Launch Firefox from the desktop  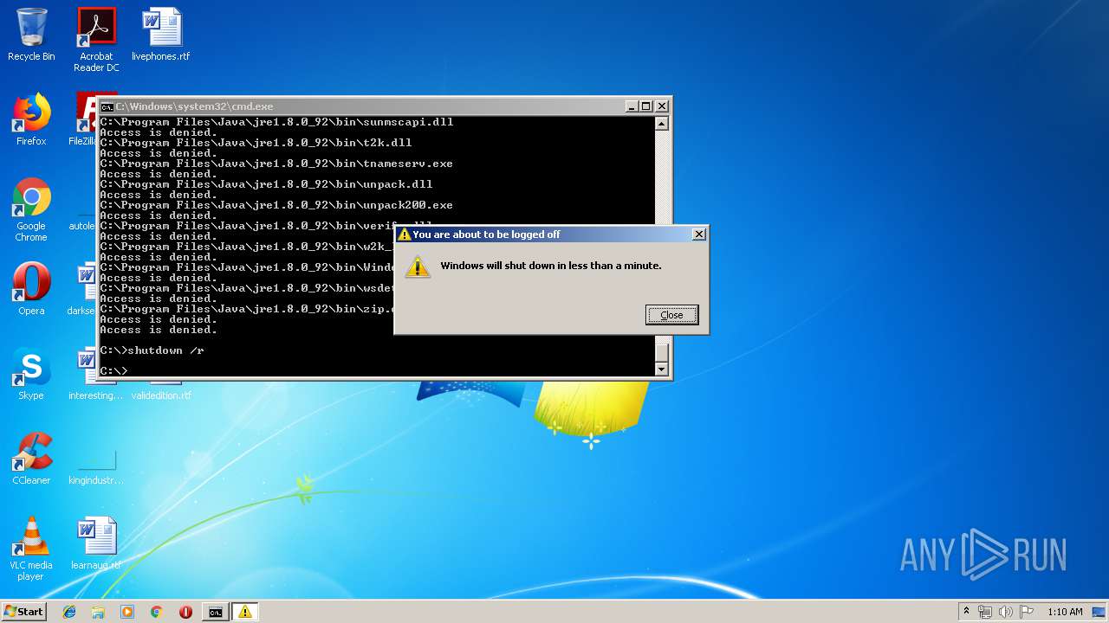click(31, 119)
